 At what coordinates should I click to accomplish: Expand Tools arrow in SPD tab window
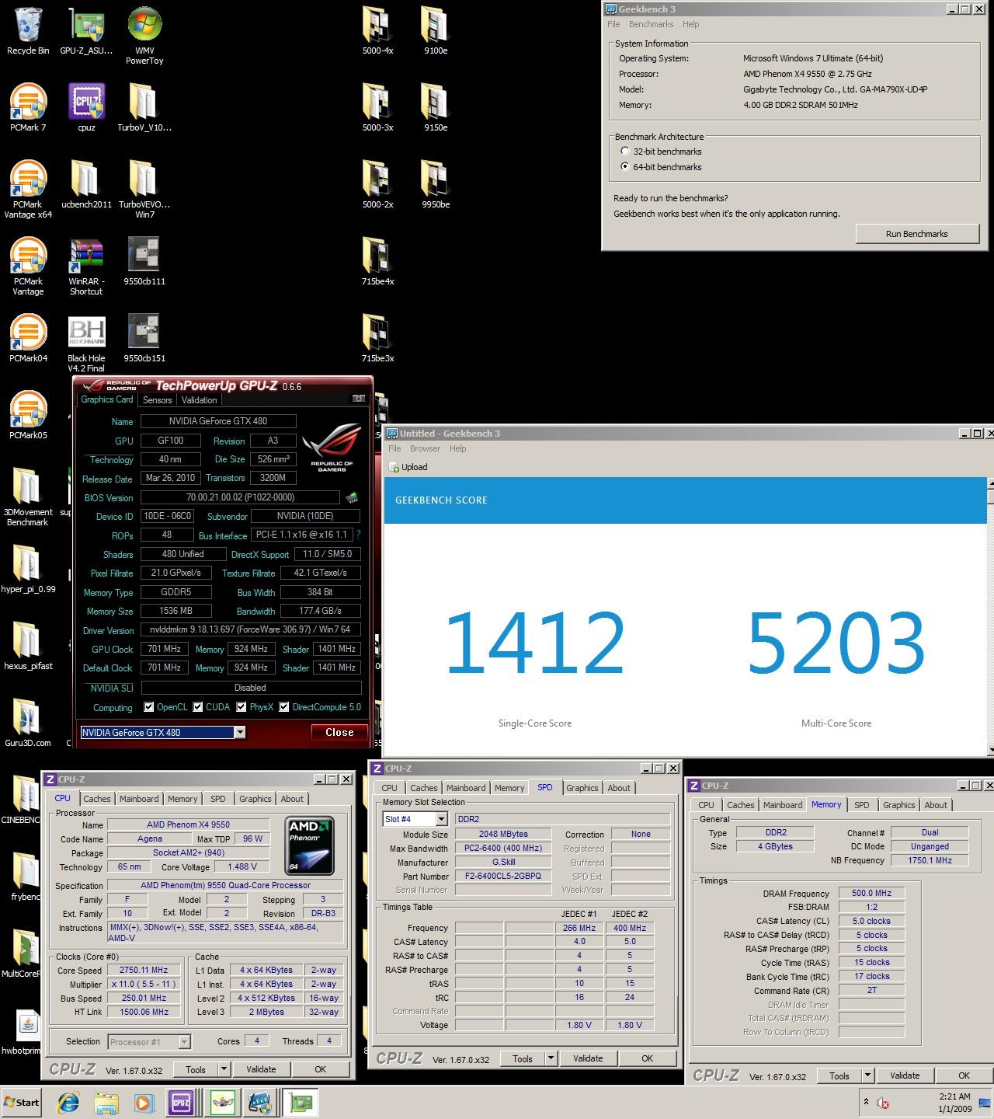click(551, 1058)
